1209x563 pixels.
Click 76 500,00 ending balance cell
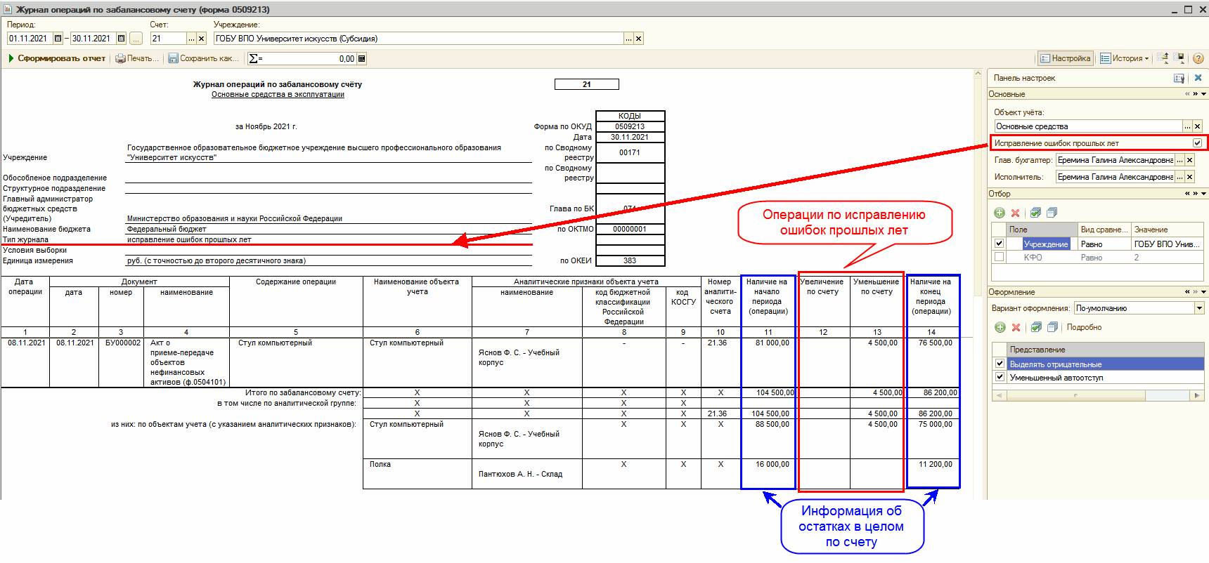coord(933,362)
